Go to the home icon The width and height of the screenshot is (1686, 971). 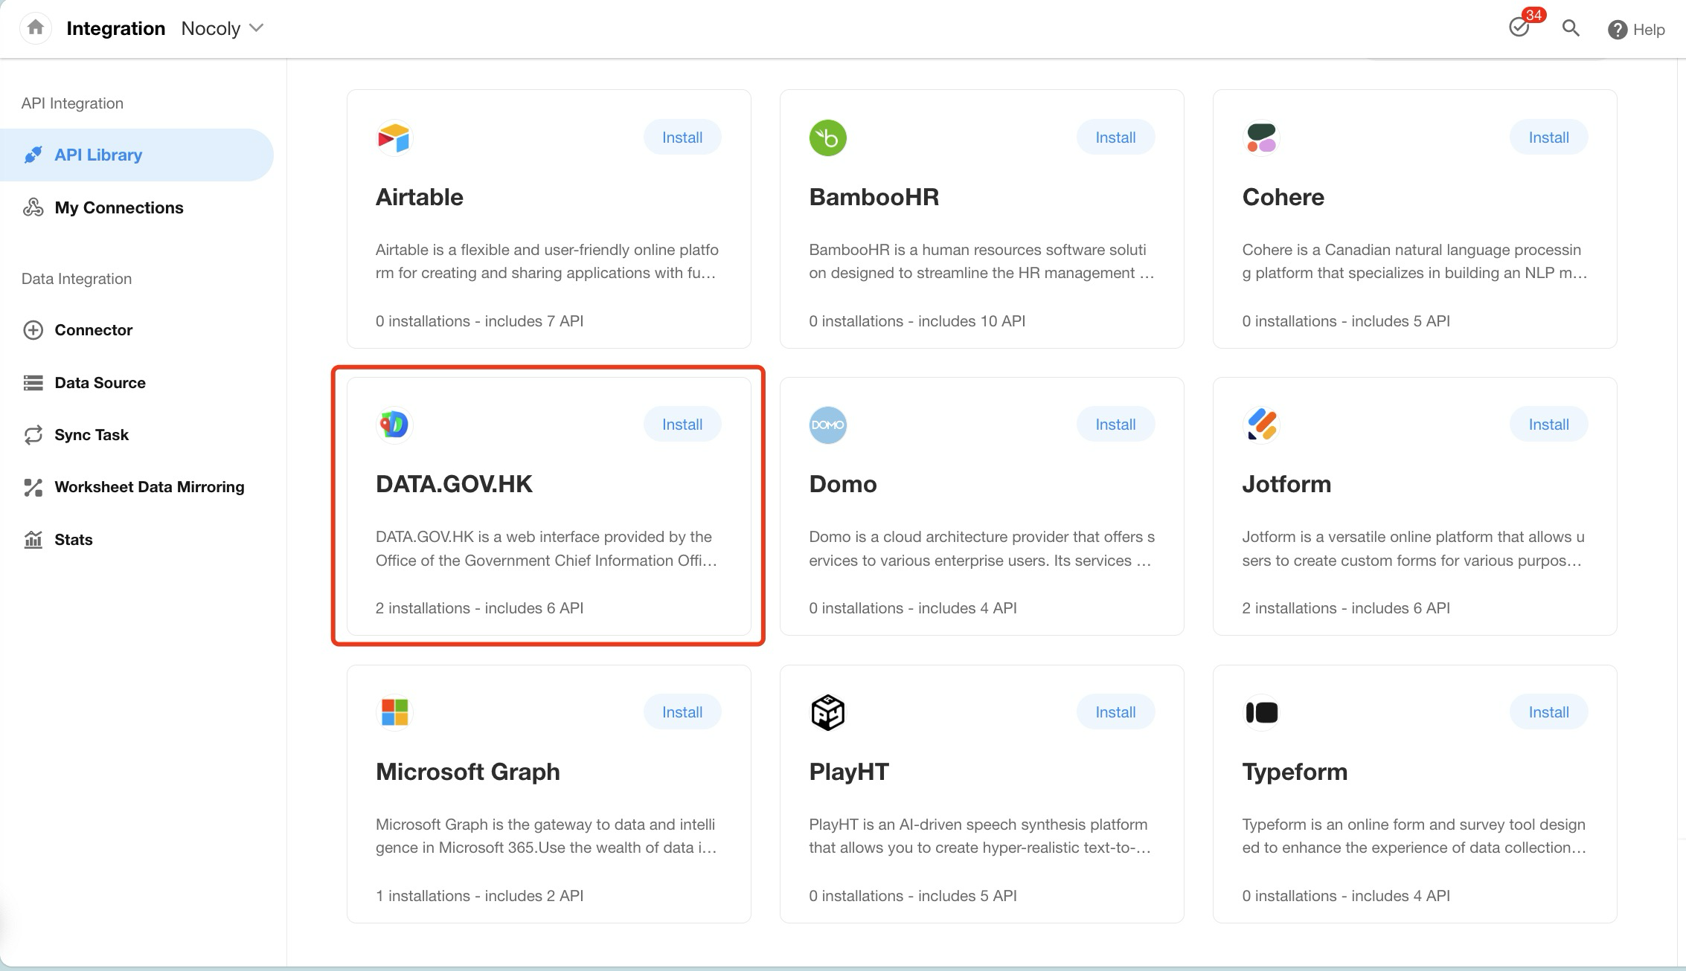pyautogui.click(x=35, y=28)
